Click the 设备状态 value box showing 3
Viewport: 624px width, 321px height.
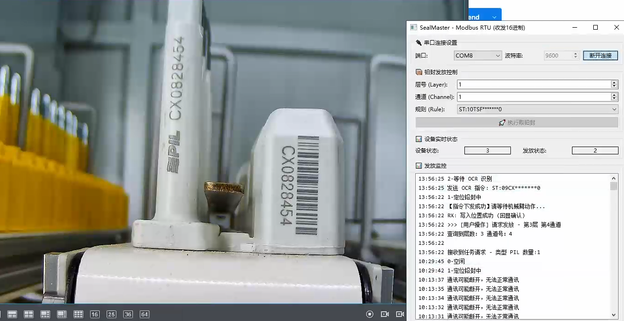[488, 150]
